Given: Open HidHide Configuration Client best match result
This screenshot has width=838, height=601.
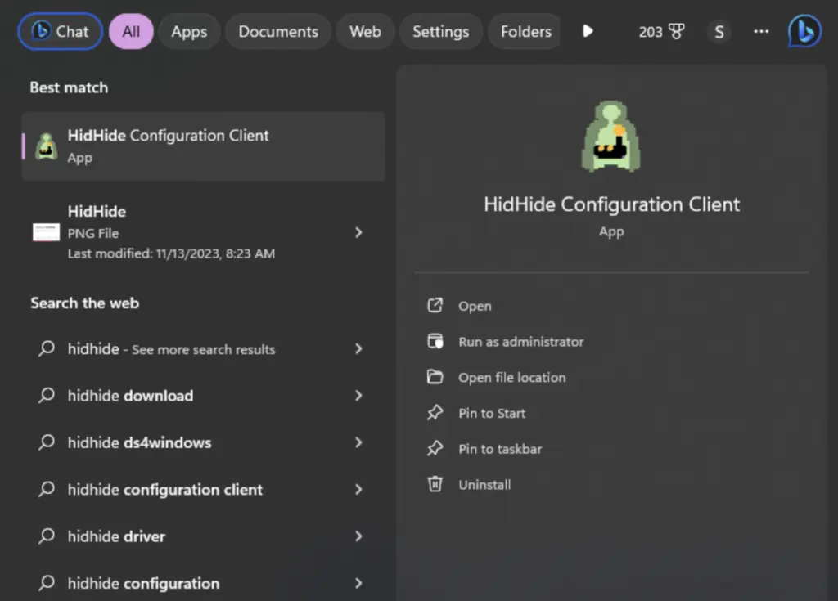Looking at the screenshot, I should 203,146.
